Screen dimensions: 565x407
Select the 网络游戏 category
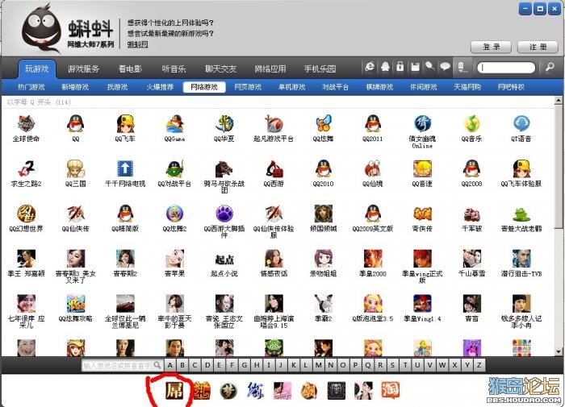tap(204, 87)
